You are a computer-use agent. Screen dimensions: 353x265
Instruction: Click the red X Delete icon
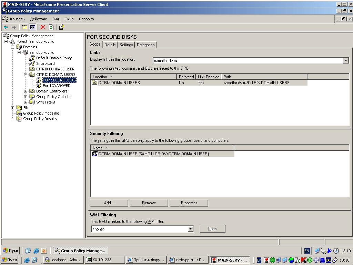tap(43, 27)
